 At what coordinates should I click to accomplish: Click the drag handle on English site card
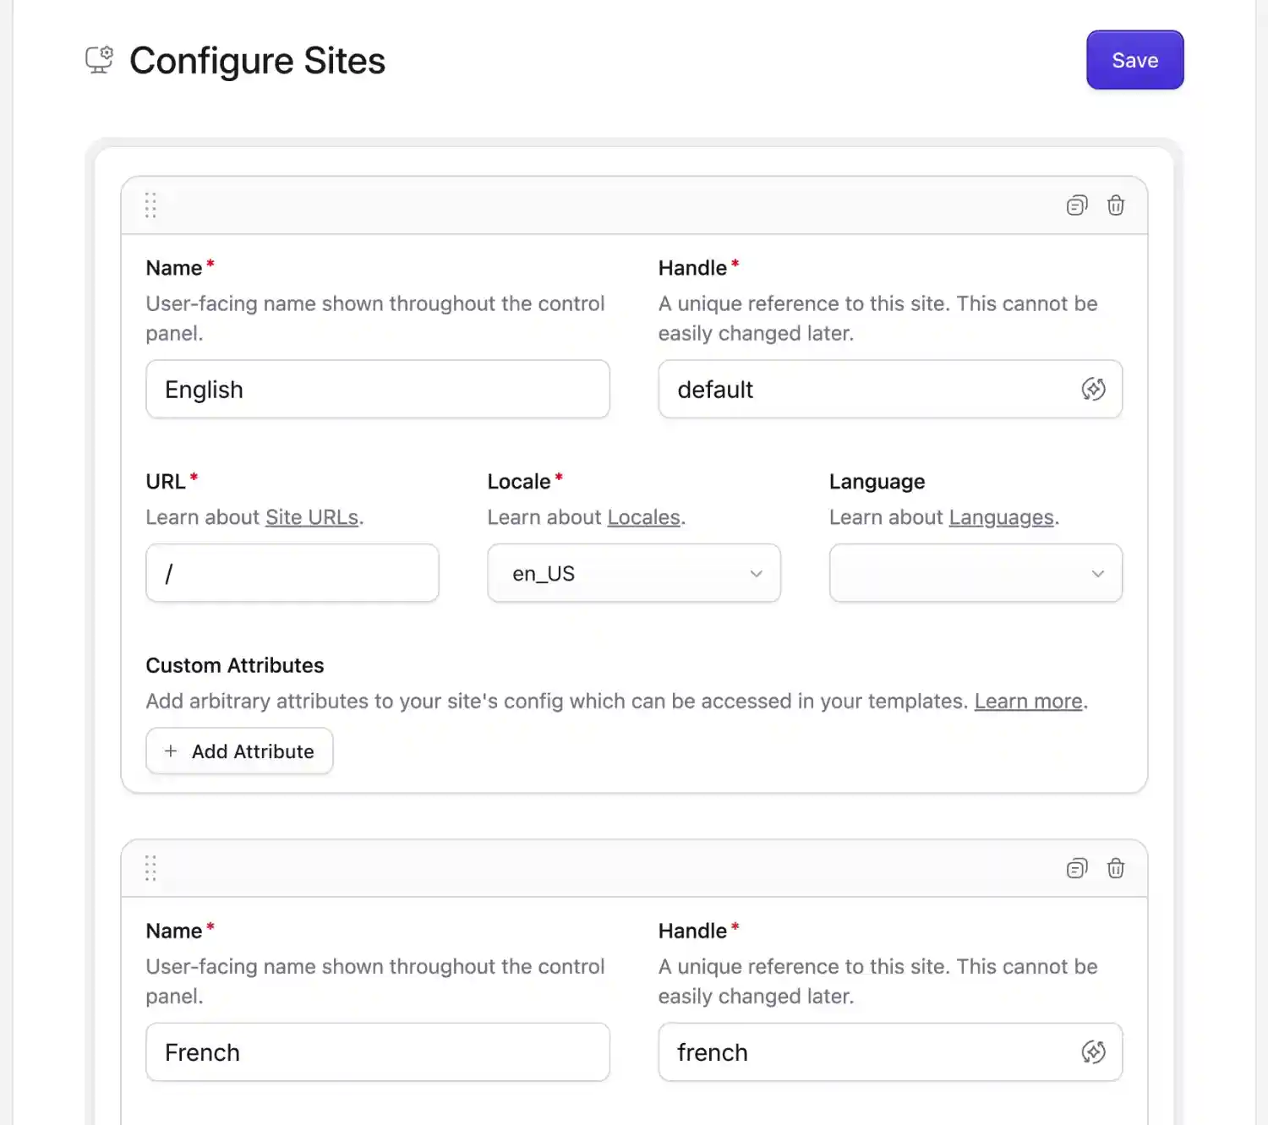[151, 205]
